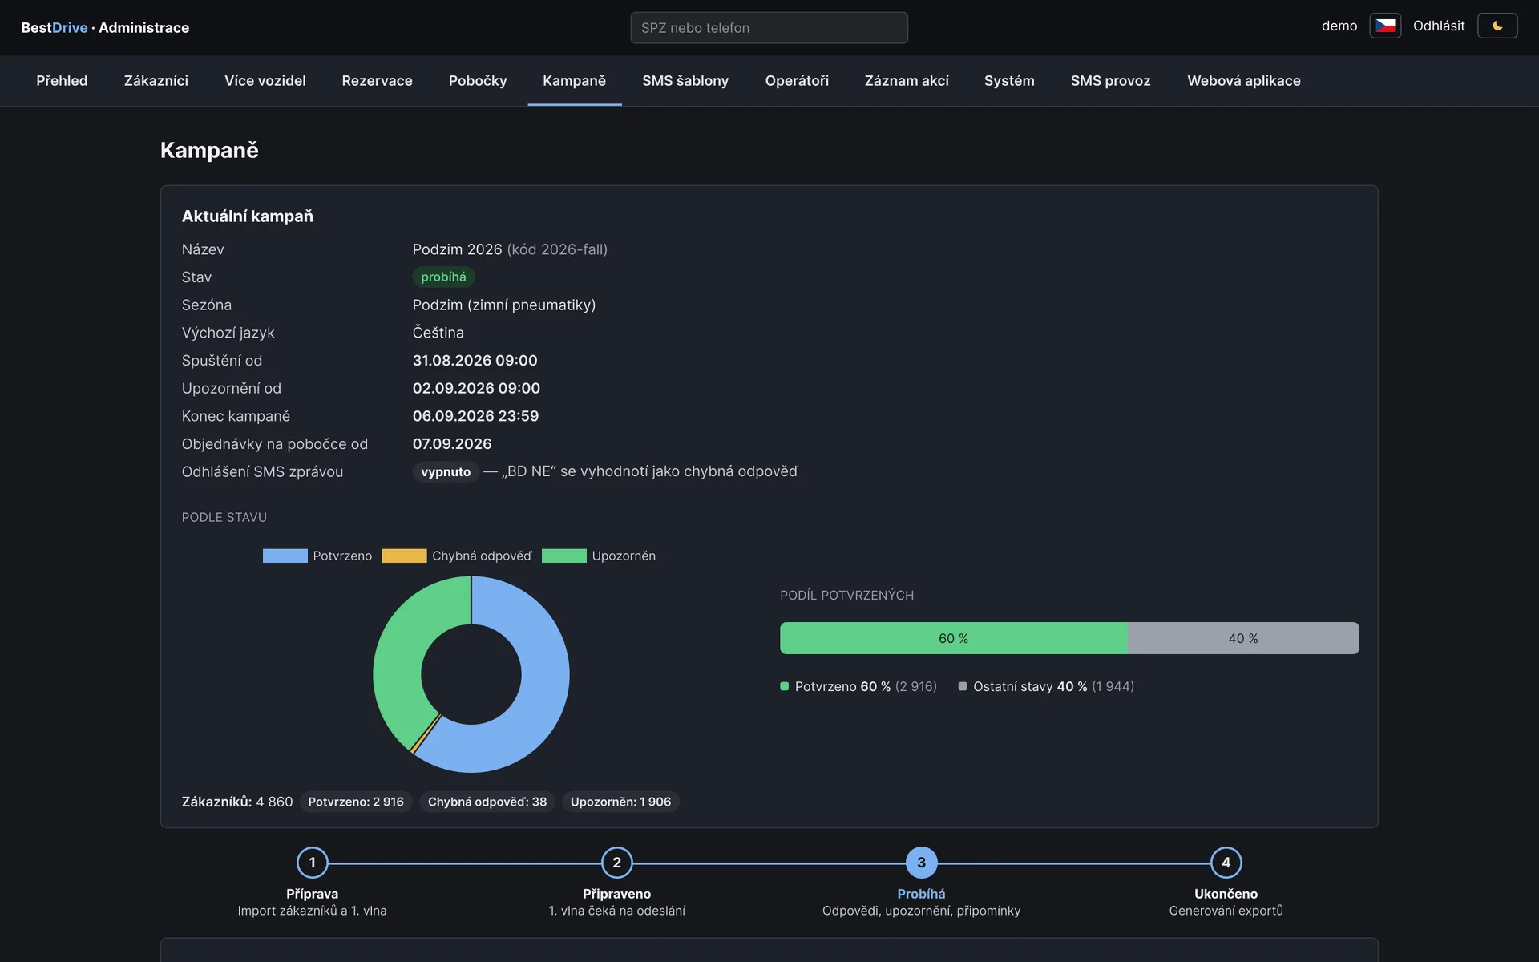Click step 4 Ukončeno circle
The width and height of the screenshot is (1539, 962).
point(1226,863)
